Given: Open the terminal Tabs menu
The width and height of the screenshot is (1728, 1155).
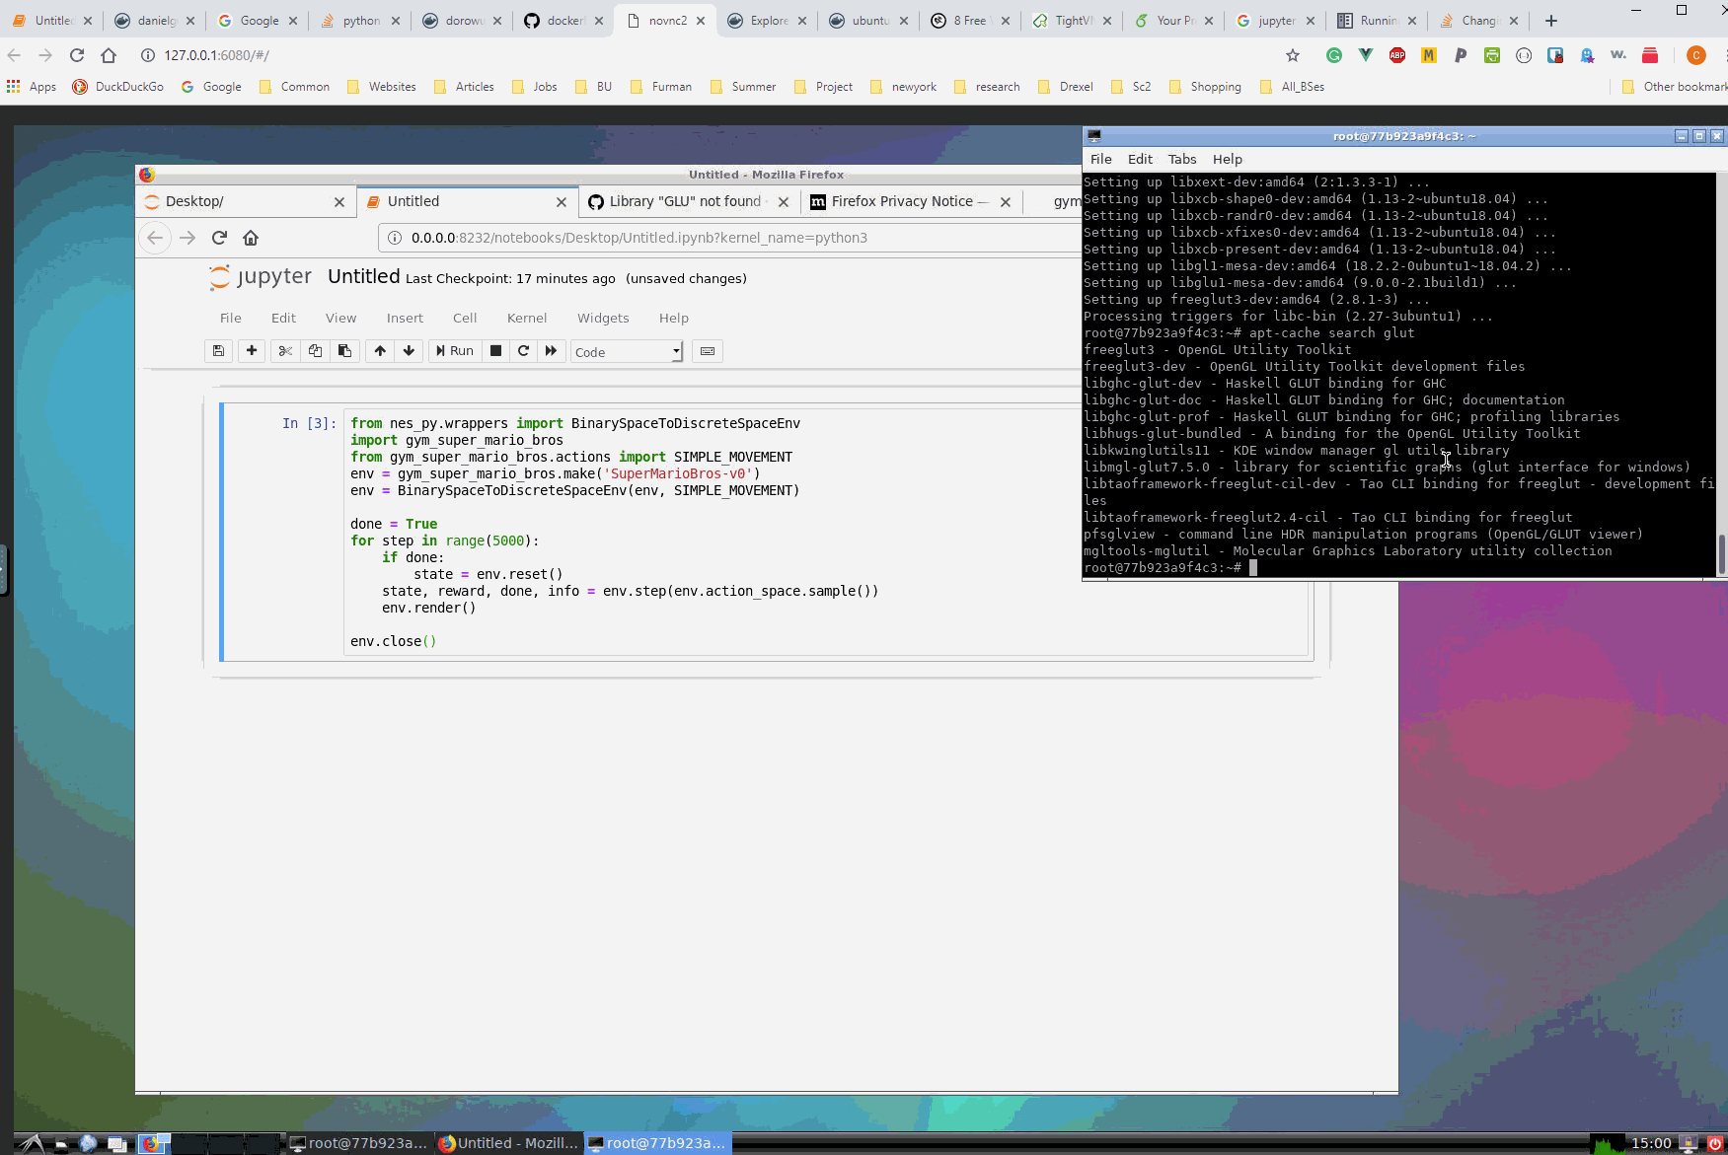Looking at the screenshot, I should click(x=1182, y=159).
